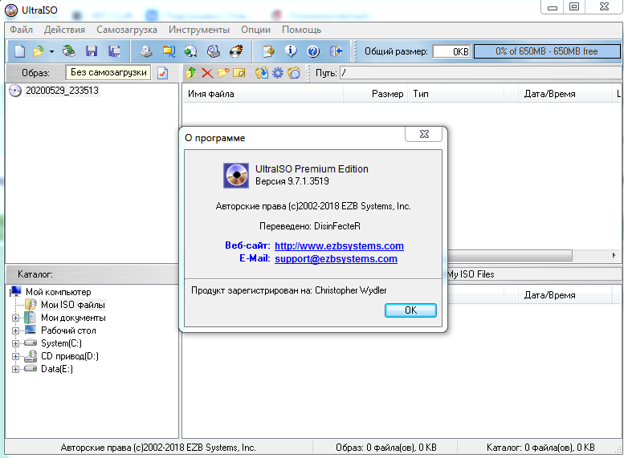Select the System(C:) drive label
The width and height of the screenshot is (624, 458).
point(61,343)
